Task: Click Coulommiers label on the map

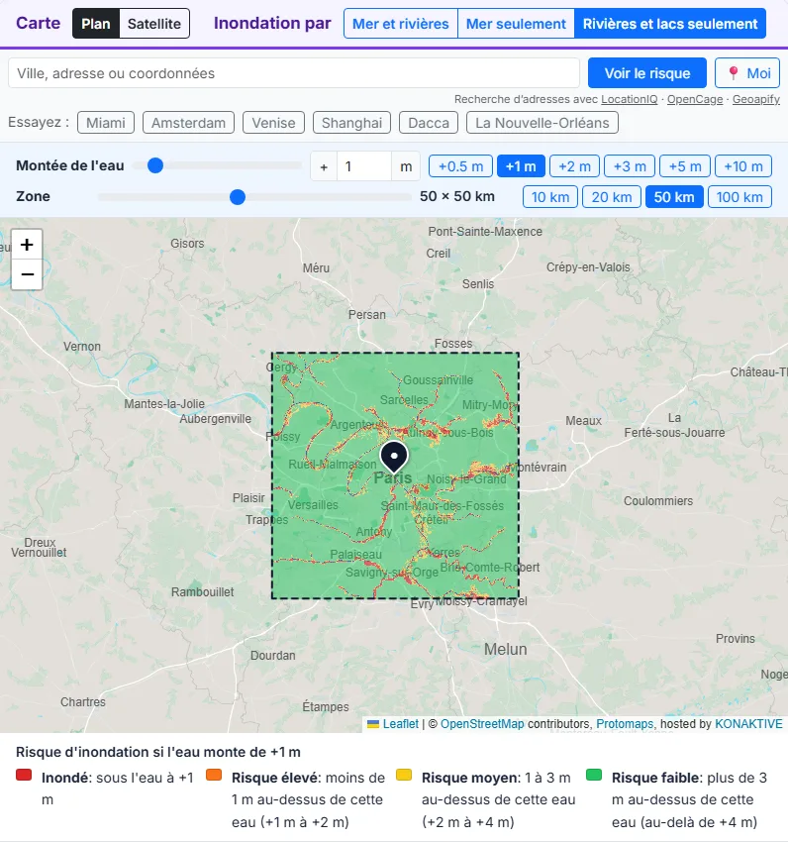Action: pyautogui.click(x=658, y=500)
